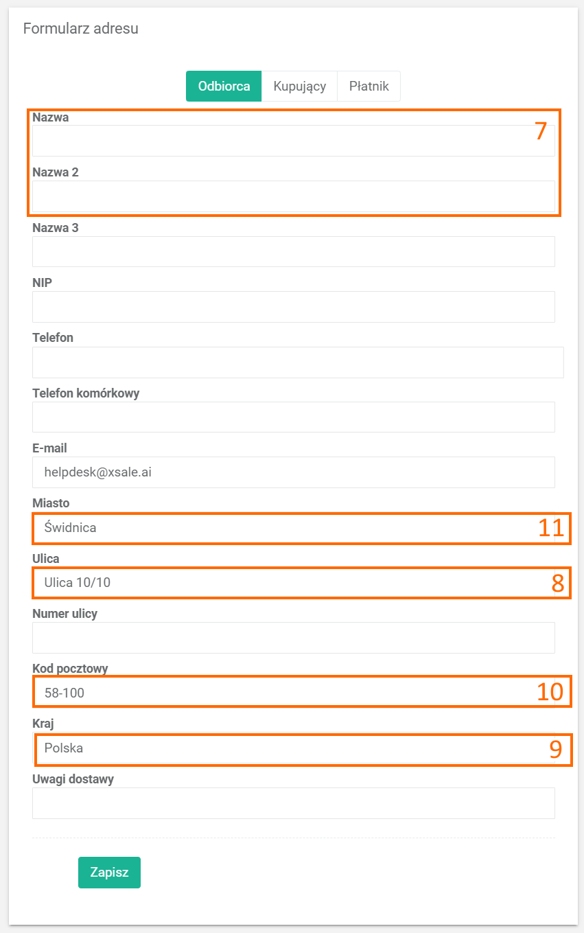The height and width of the screenshot is (933, 584).
Task: Click the Telefon komórkowy field
Action: click(293, 417)
